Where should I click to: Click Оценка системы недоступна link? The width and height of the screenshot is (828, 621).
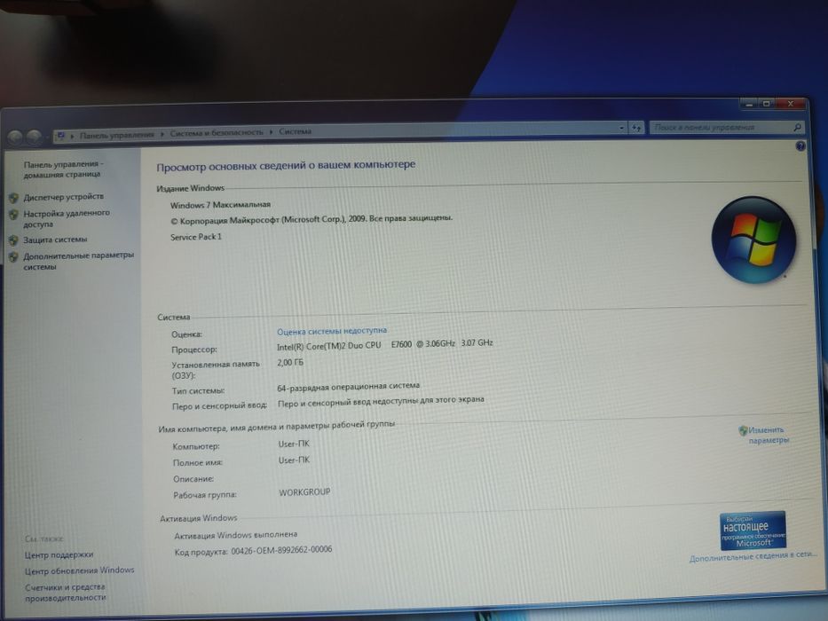click(x=332, y=331)
